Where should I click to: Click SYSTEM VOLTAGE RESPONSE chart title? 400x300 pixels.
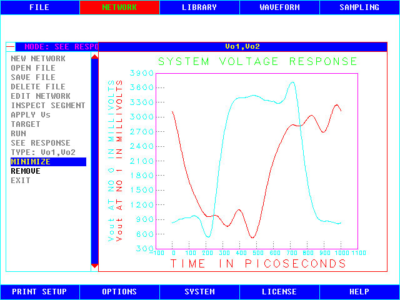(257, 61)
